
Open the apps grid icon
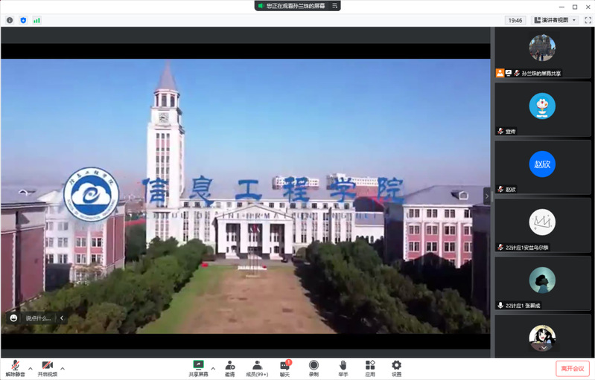click(370, 365)
